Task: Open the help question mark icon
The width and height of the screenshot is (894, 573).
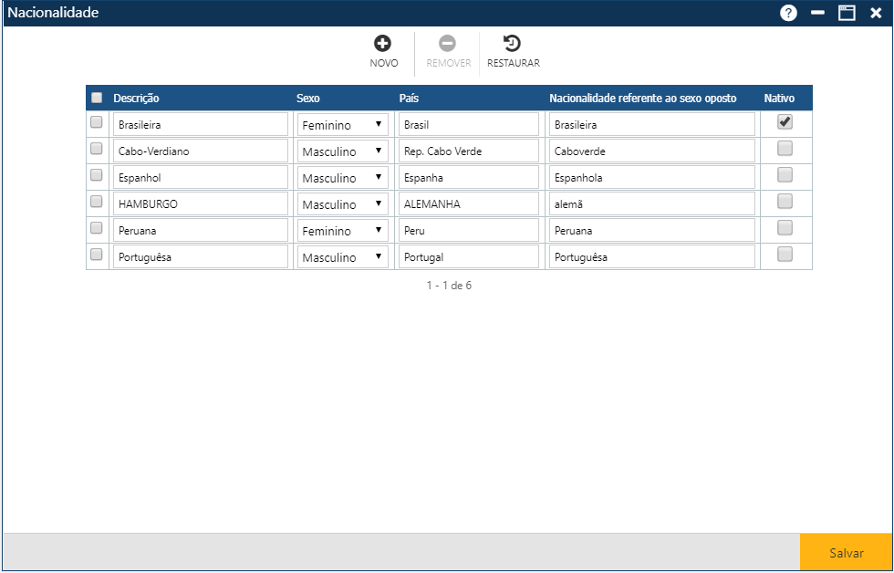Action: coord(788,13)
